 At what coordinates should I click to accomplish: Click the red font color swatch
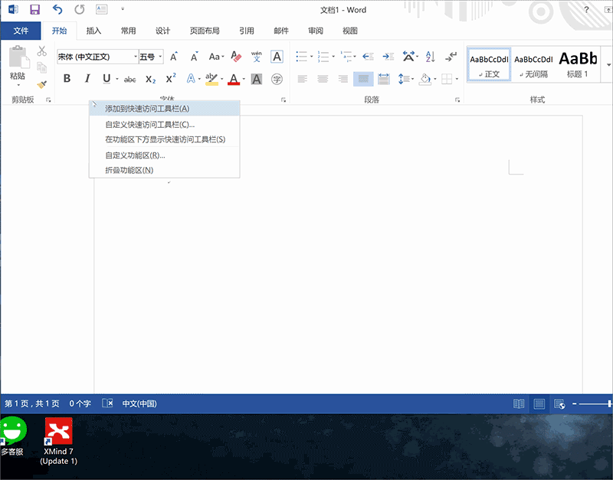233,79
